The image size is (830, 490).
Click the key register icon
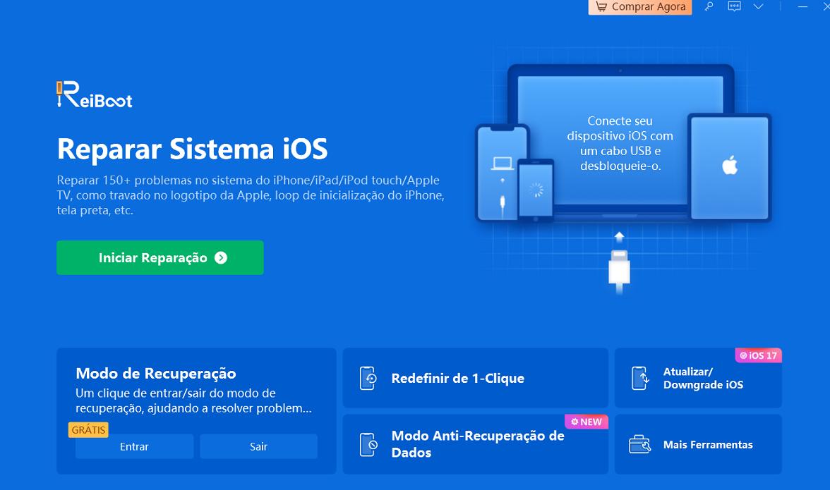coord(709,6)
